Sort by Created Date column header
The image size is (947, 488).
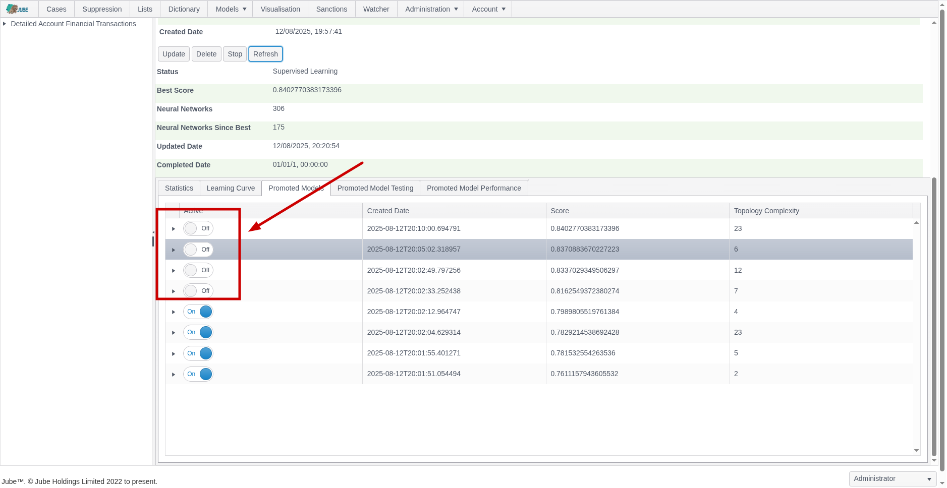click(454, 211)
